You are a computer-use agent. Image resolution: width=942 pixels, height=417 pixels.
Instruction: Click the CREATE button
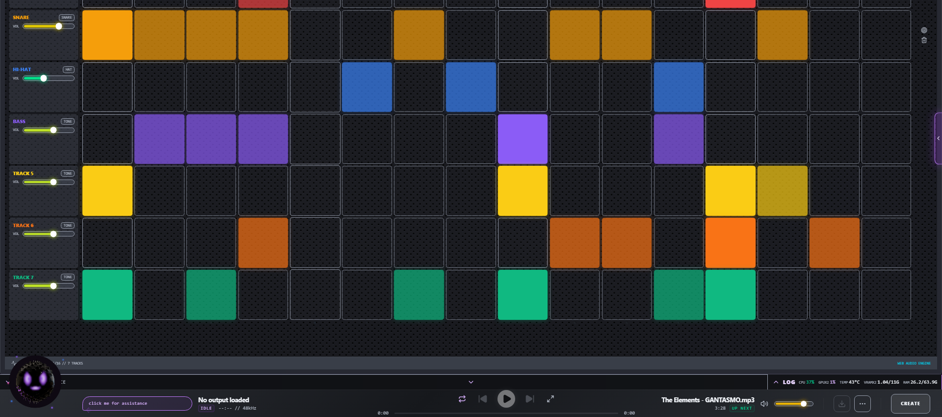click(x=911, y=404)
